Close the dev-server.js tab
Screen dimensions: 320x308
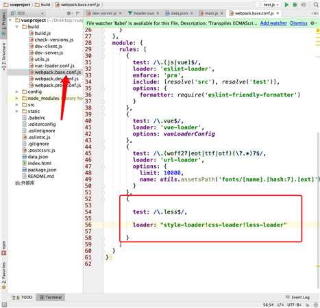click(x=121, y=13)
